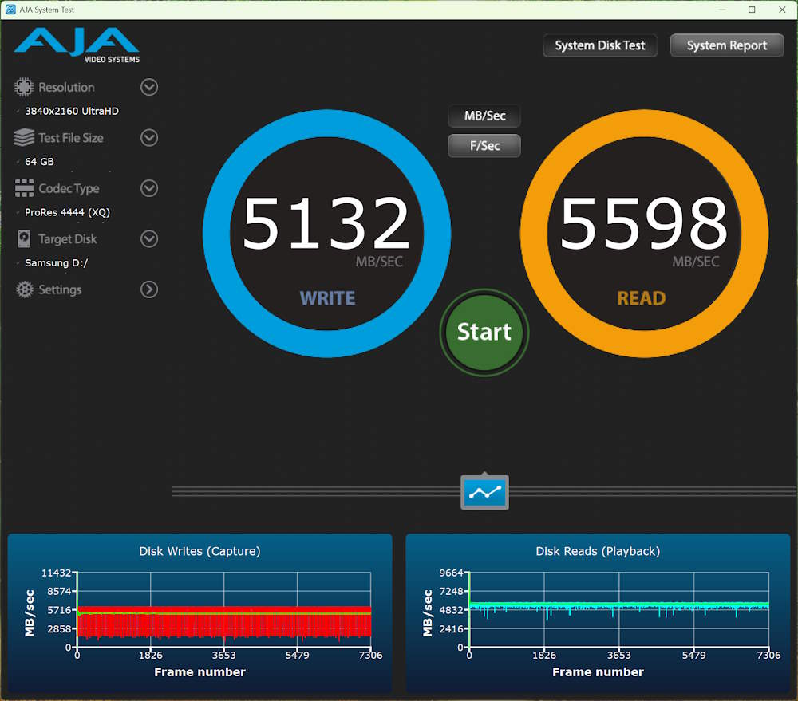Switch to System Disk Test
This screenshot has height=701, width=798.
[x=599, y=45]
